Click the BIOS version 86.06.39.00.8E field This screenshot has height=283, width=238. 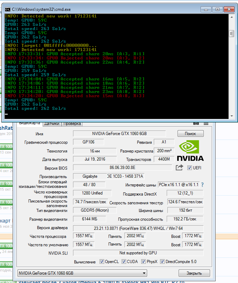pos(122,168)
